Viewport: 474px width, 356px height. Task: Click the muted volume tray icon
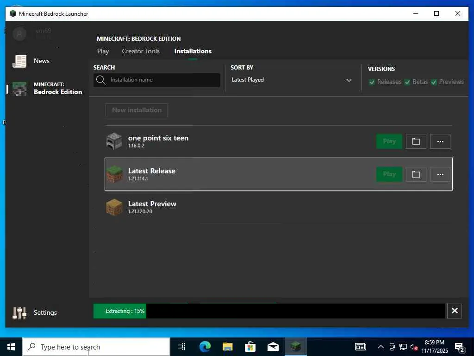[414, 347]
